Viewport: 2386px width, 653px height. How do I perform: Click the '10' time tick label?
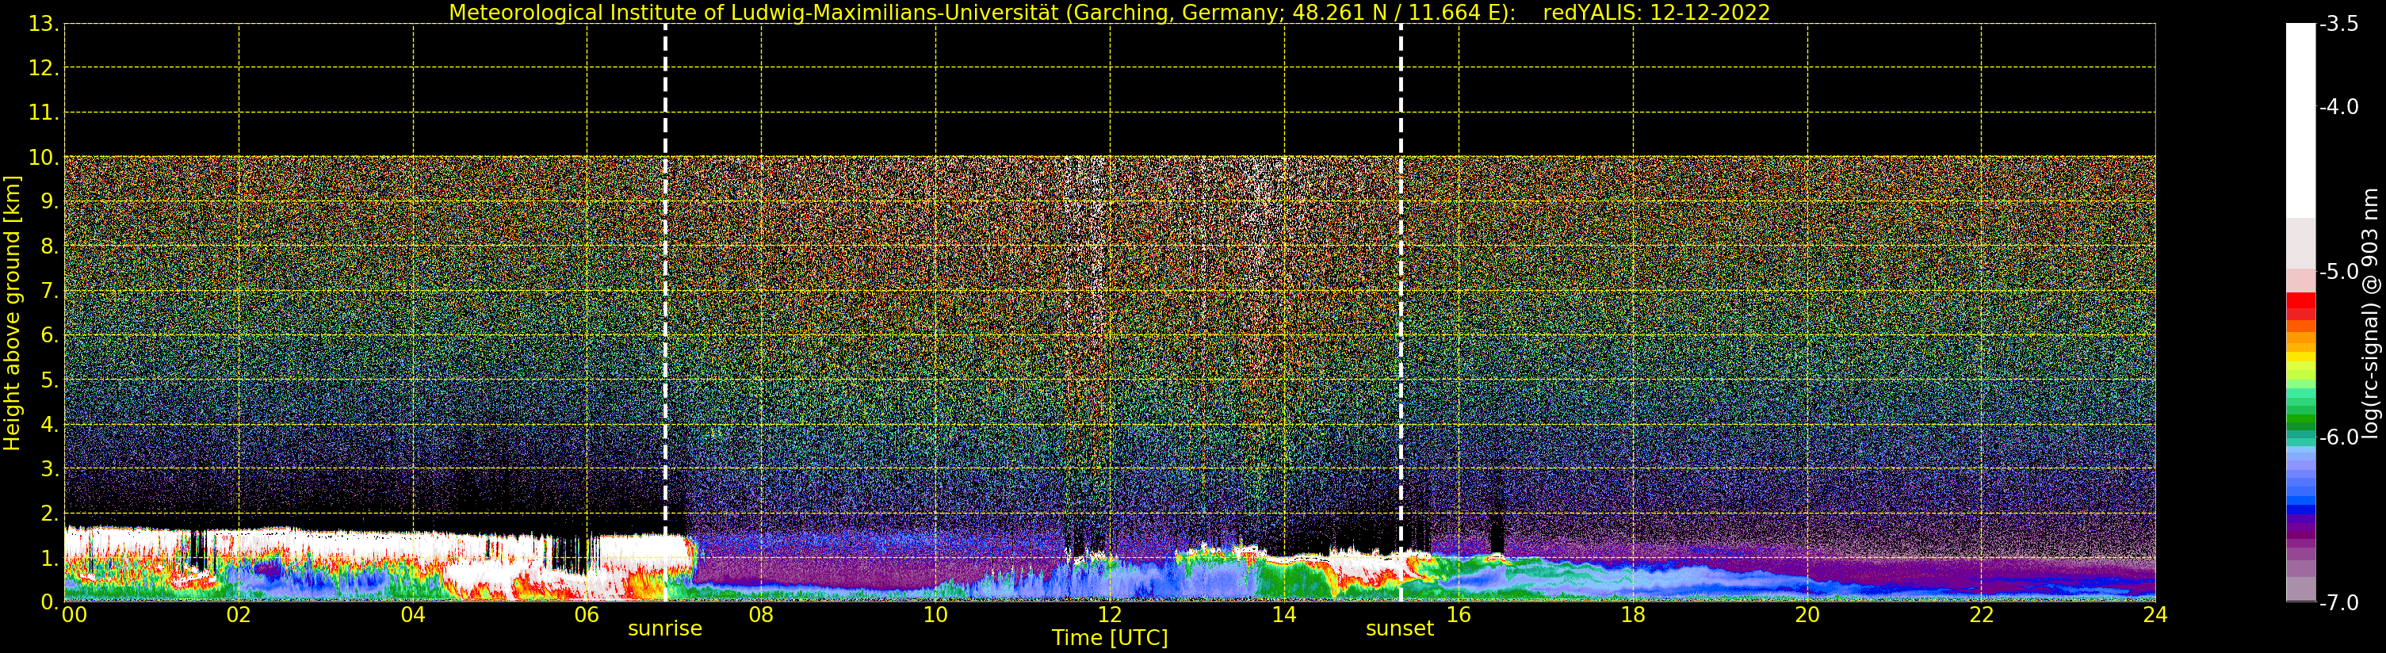(x=935, y=614)
